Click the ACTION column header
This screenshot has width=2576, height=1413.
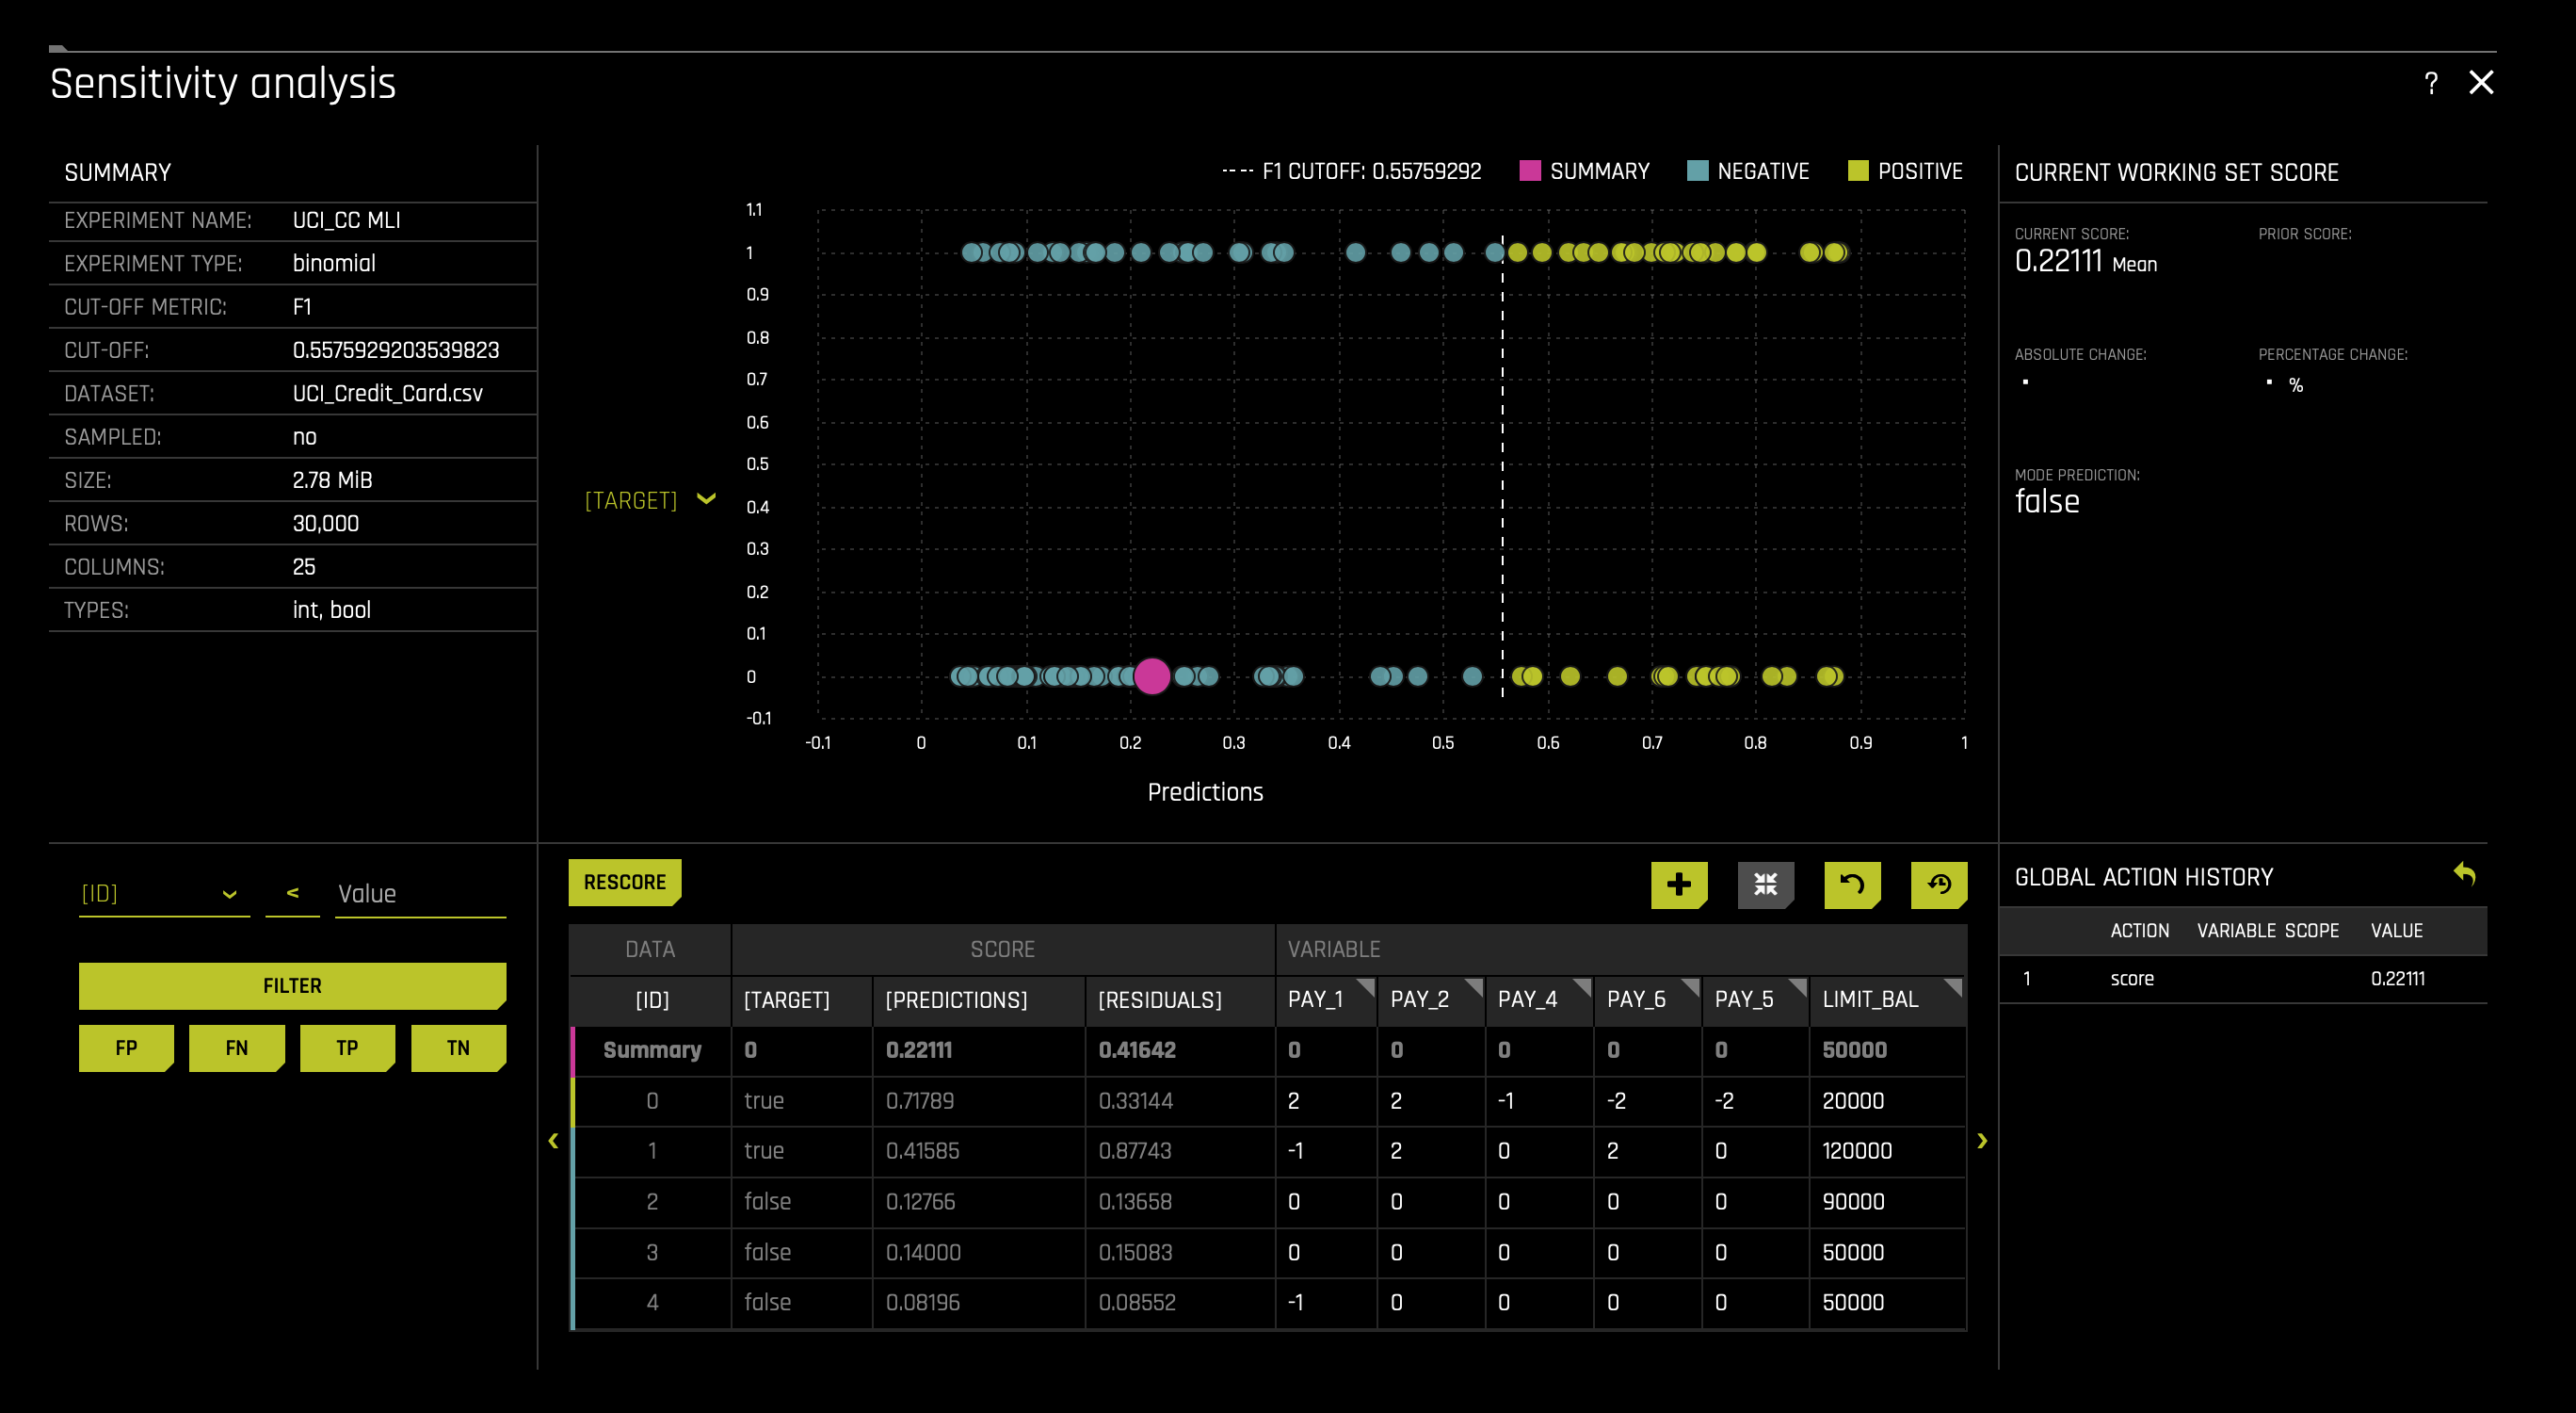click(2140, 931)
